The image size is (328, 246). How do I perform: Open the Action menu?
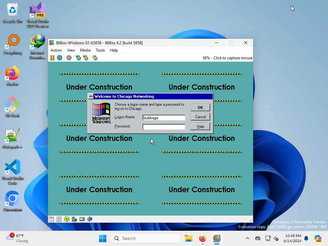click(x=56, y=50)
